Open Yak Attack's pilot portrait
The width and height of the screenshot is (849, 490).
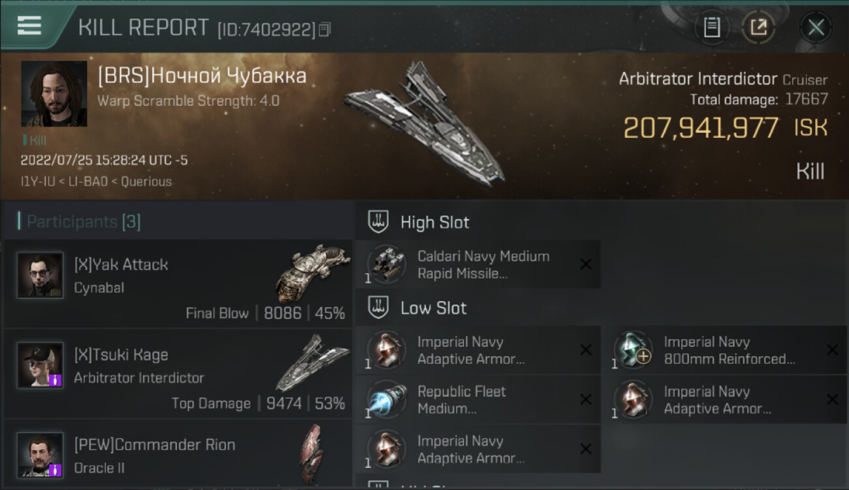click(x=40, y=275)
